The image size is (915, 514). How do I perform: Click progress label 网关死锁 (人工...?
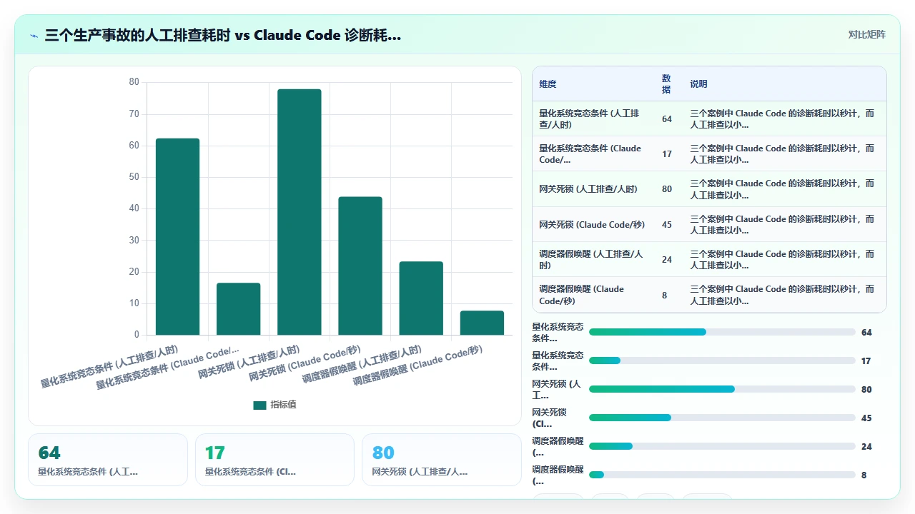tap(556, 389)
